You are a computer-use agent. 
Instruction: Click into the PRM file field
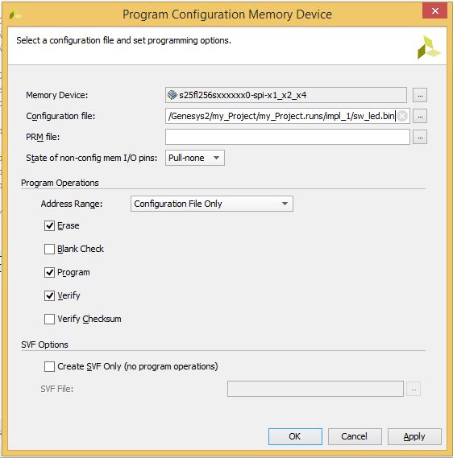pyautogui.click(x=288, y=138)
